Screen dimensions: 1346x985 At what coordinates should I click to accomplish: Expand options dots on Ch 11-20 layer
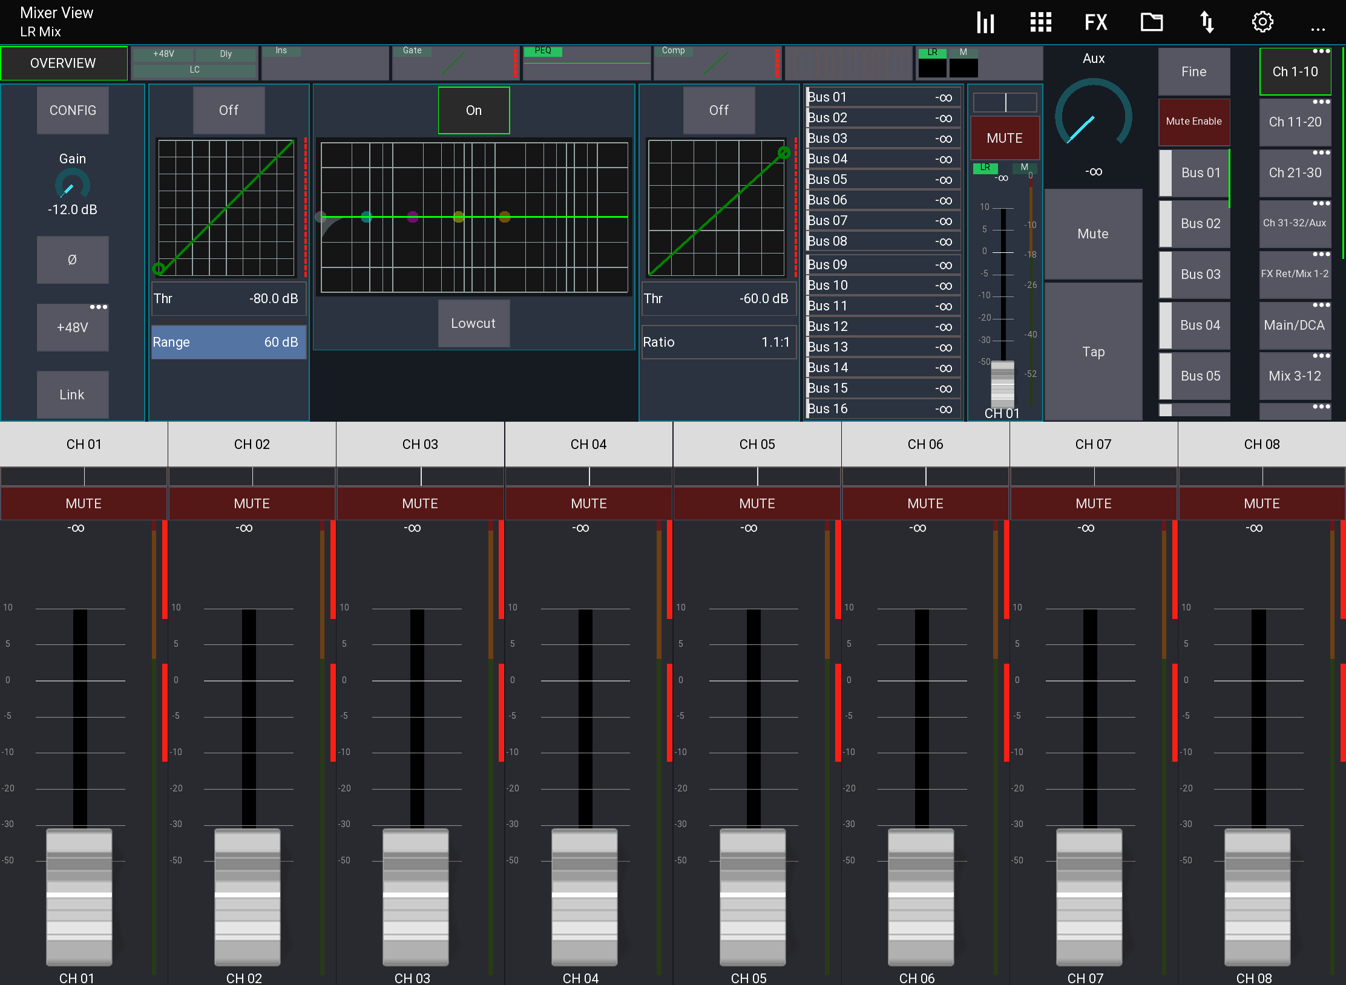pos(1321,102)
